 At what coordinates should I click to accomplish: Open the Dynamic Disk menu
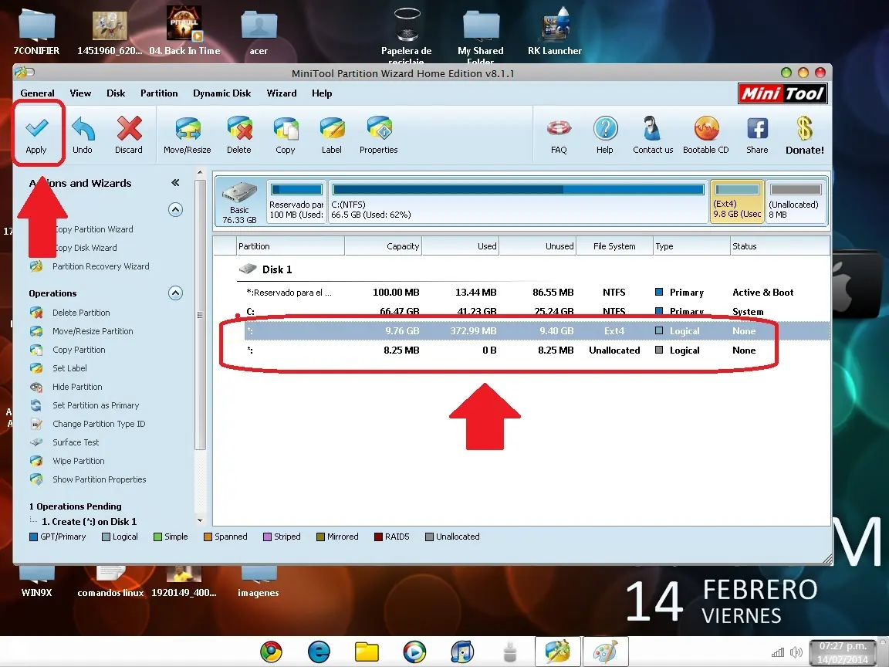221,93
